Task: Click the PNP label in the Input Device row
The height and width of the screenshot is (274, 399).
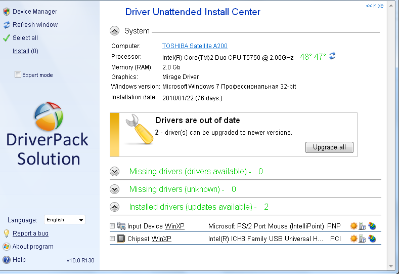Action: point(334,226)
